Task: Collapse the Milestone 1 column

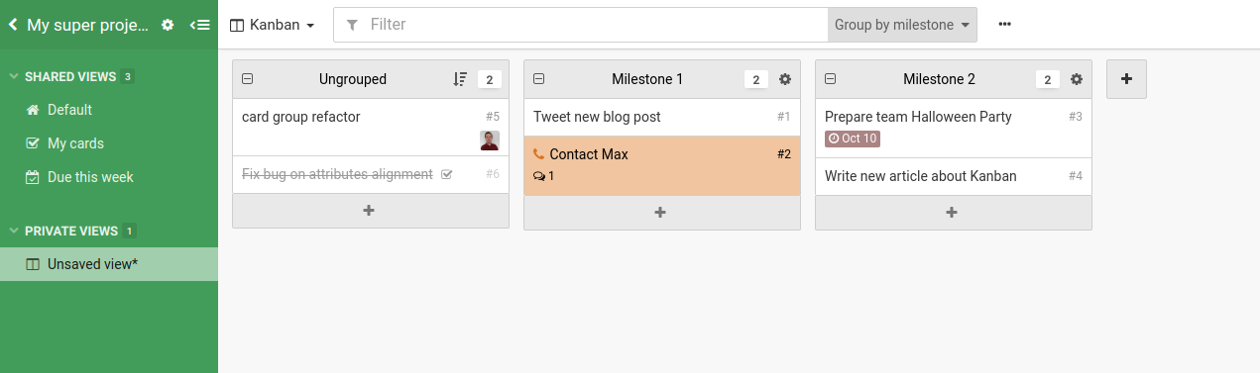Action: pyautogui.click(x=539, y=79)
